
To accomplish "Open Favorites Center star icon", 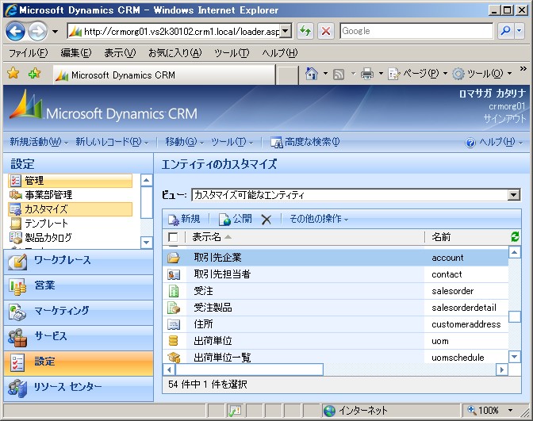I will tap(13, 73).
